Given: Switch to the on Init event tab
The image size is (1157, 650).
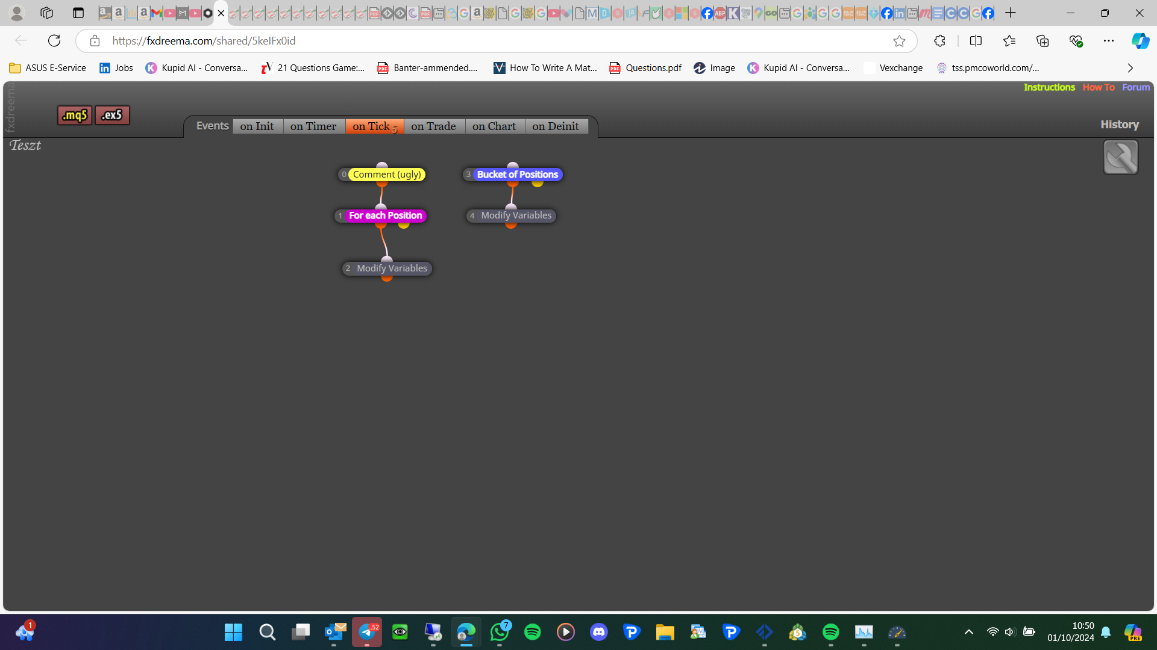Looking at the screenshot, I should pyautogui.click(x=257, y=126).
